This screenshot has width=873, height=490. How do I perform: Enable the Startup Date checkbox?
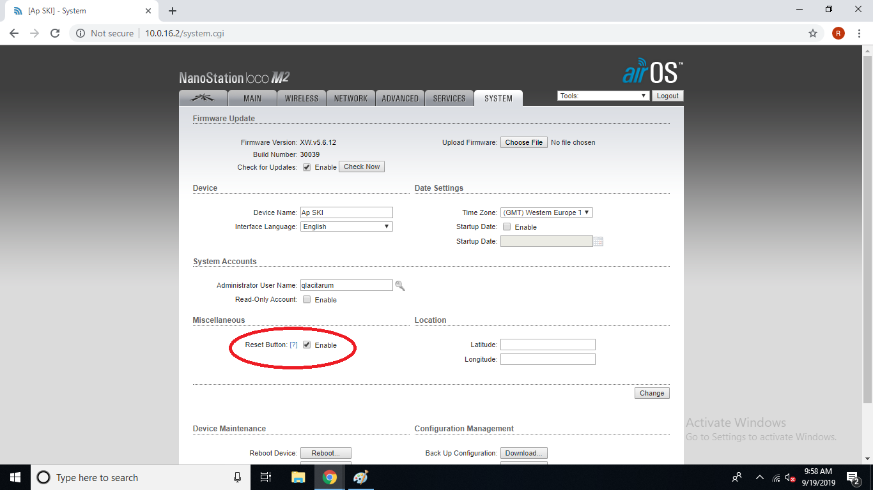pyautogui.click(x=507, y=226)
